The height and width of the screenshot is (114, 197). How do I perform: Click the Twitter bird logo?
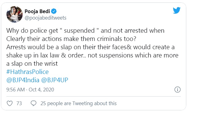point(176,10)
